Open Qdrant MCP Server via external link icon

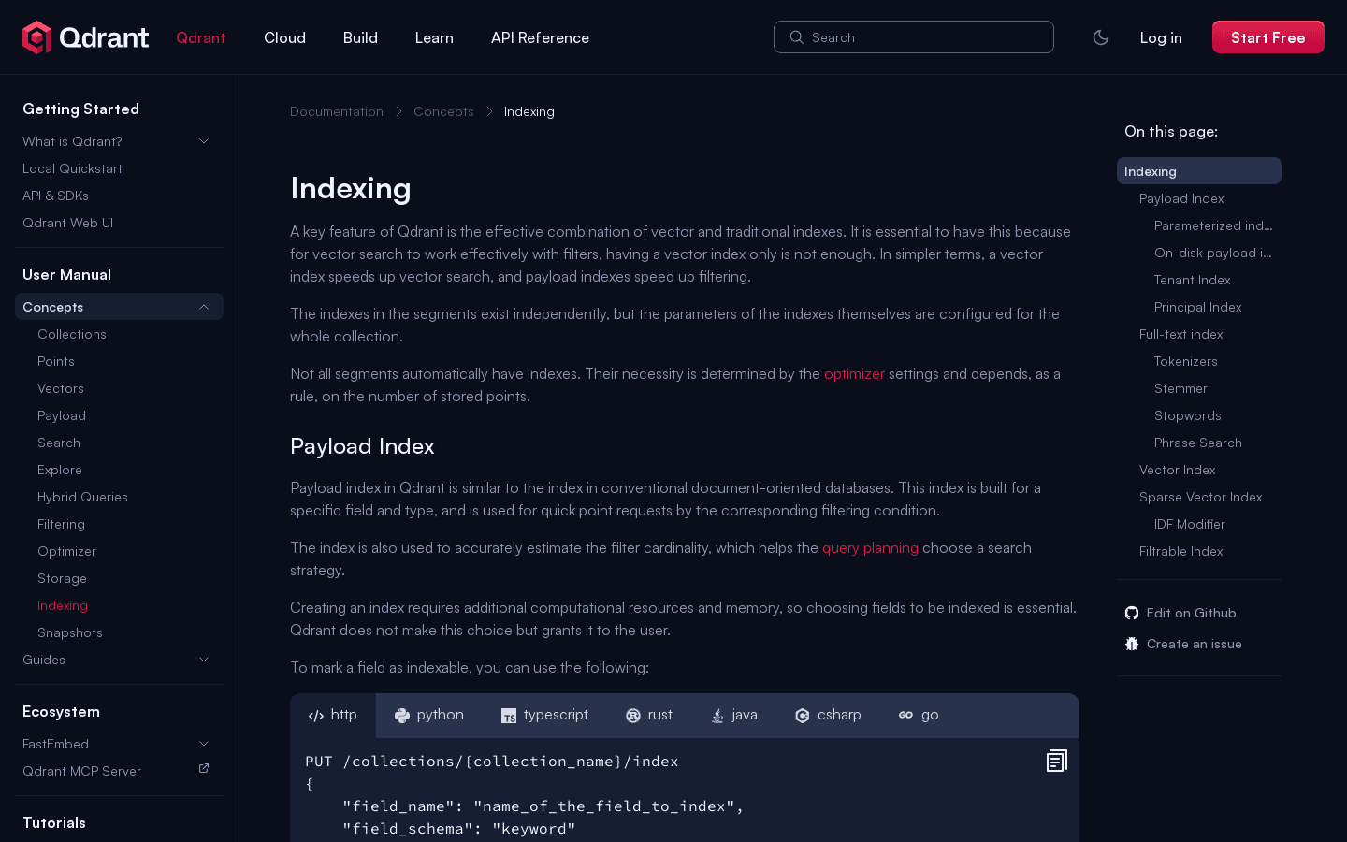[x=203, y=767]
